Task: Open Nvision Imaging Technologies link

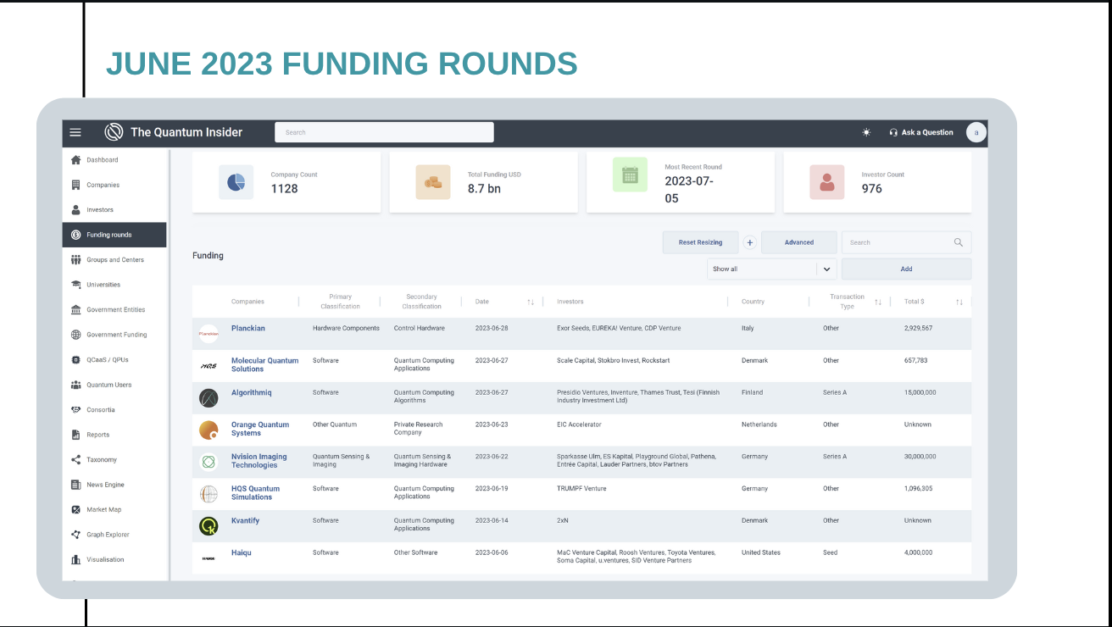Action: (x=259, y=461)
